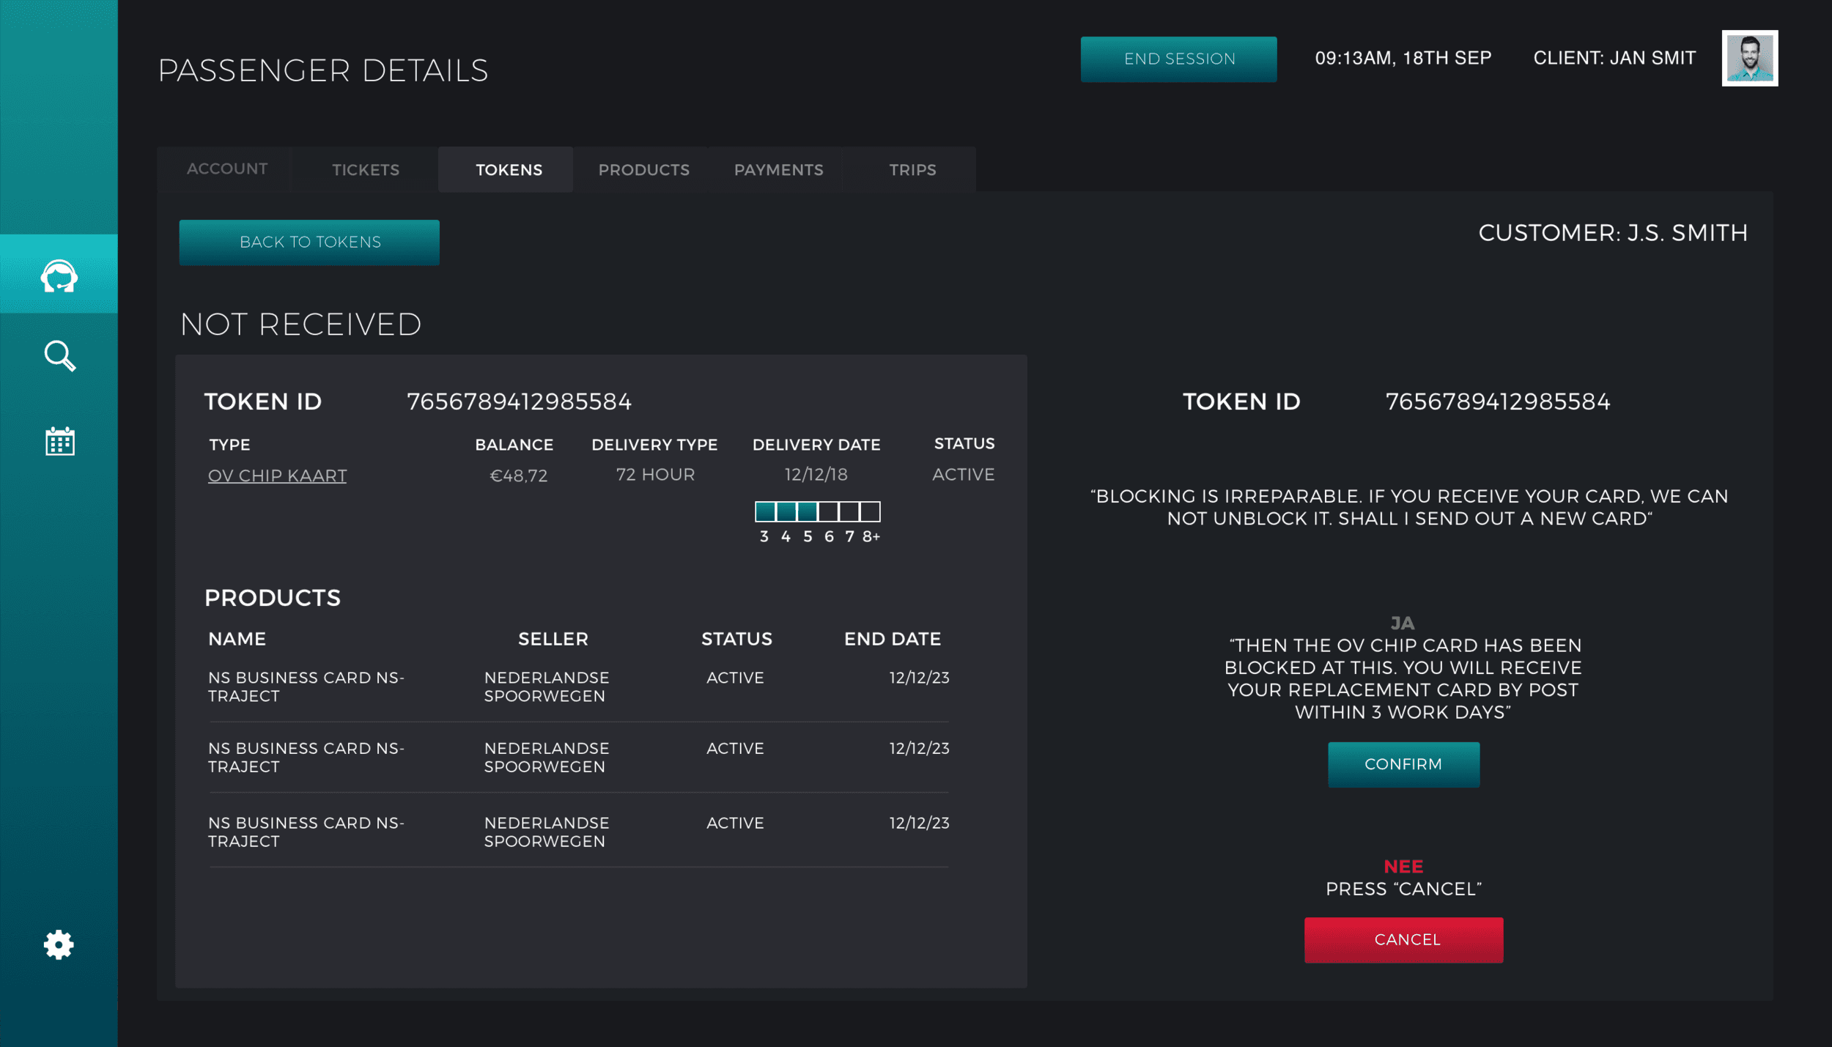Open the calendar sidebar icon
The width and height of the screenshot is (1832, 1047).
click(59, 441)
